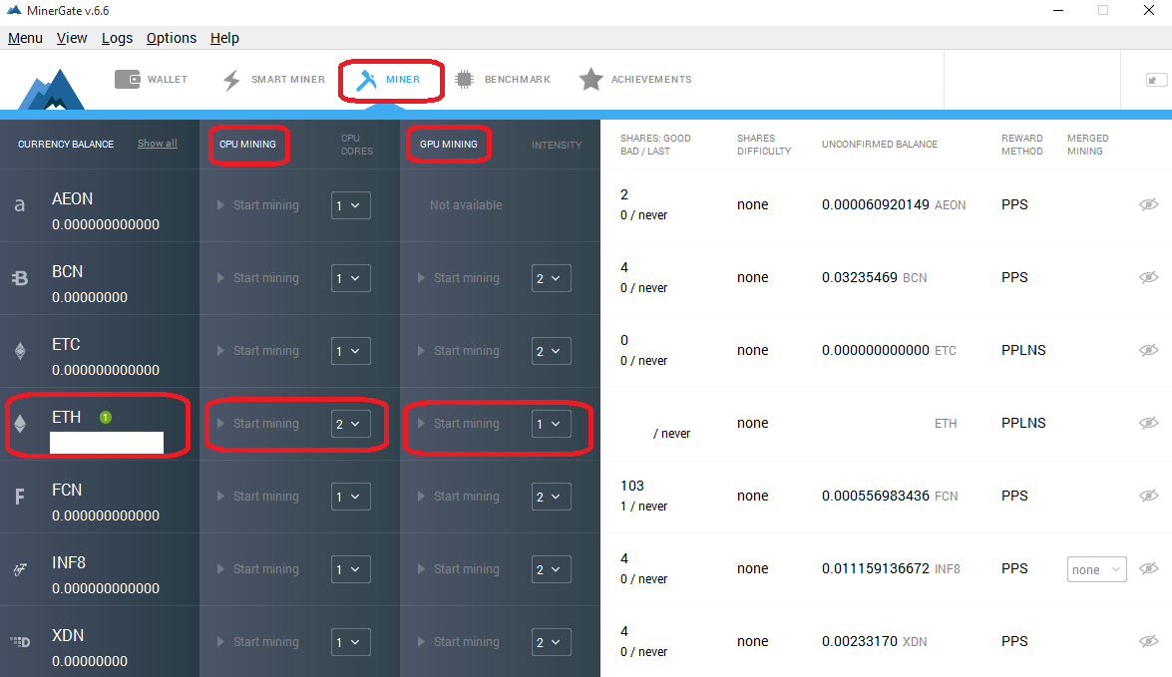Open the Menu menu
The height and width of the screenshot is (677, 1172).
coord(25,38)
